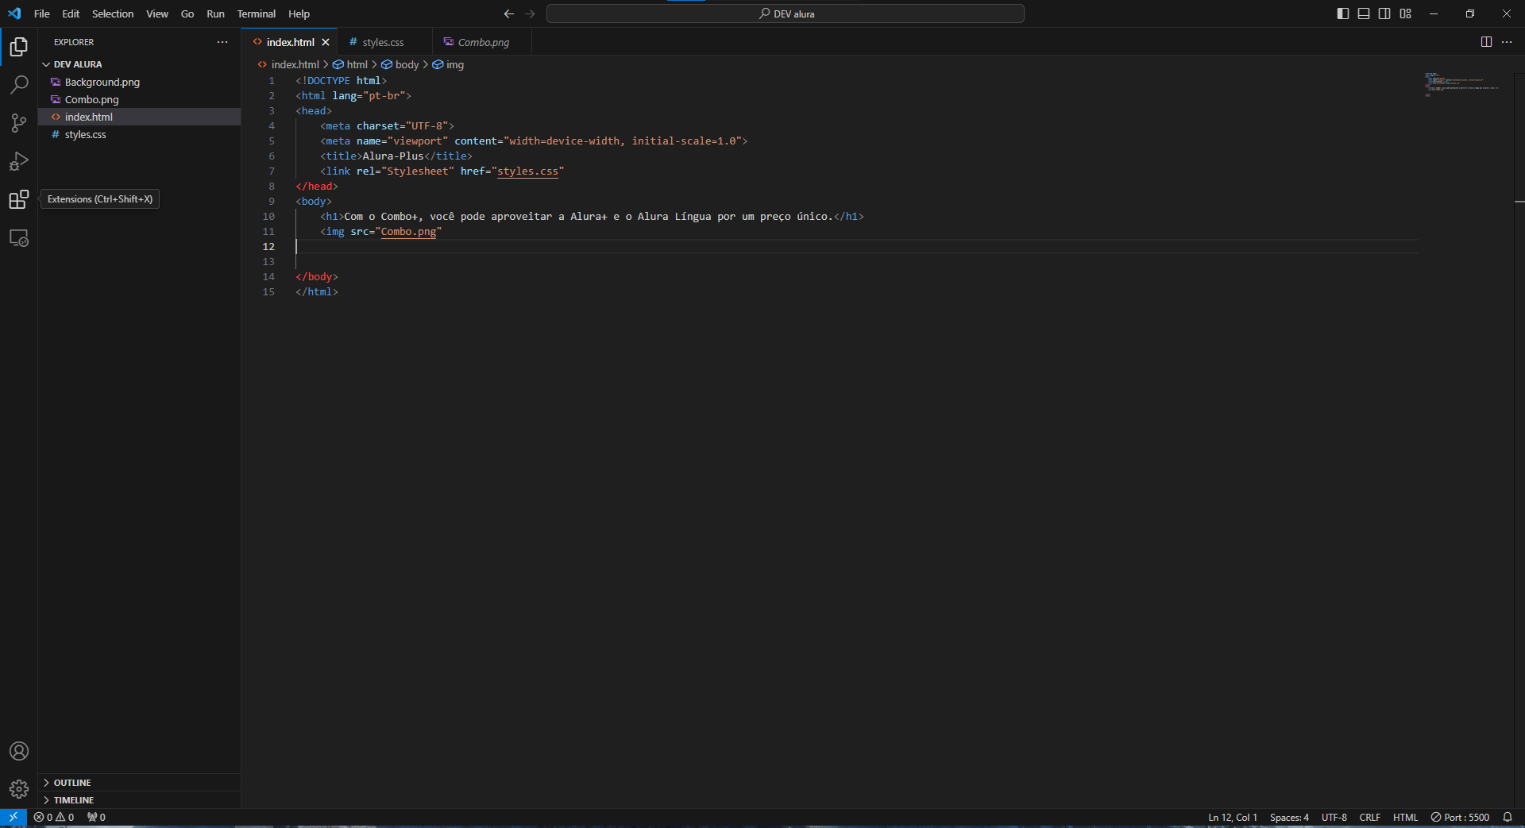
Task: Open Explorer Views and More Actions ellipsis
Action: pyautogui.click(x=222, y=42)
